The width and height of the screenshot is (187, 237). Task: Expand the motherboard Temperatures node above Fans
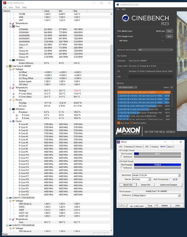coord(10,23)
